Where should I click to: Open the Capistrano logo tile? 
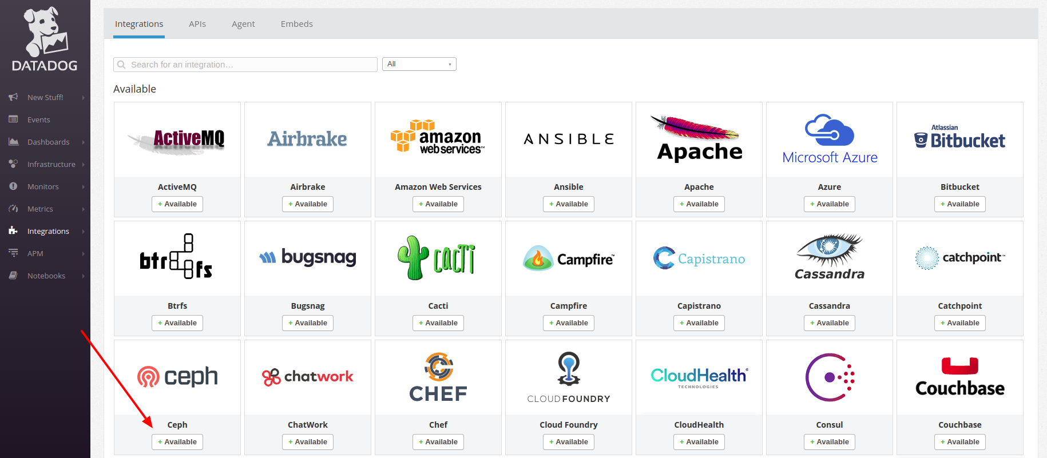pyautogui.click(x=699, y=258)
